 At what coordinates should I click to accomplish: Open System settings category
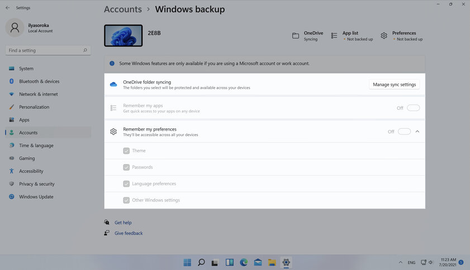point(48,69)
